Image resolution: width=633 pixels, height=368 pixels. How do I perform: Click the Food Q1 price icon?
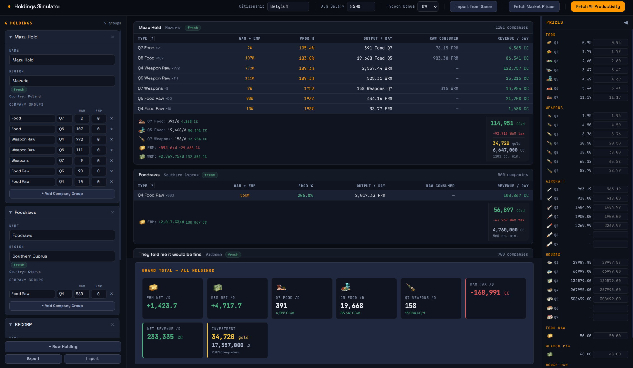tap(549, 43)
